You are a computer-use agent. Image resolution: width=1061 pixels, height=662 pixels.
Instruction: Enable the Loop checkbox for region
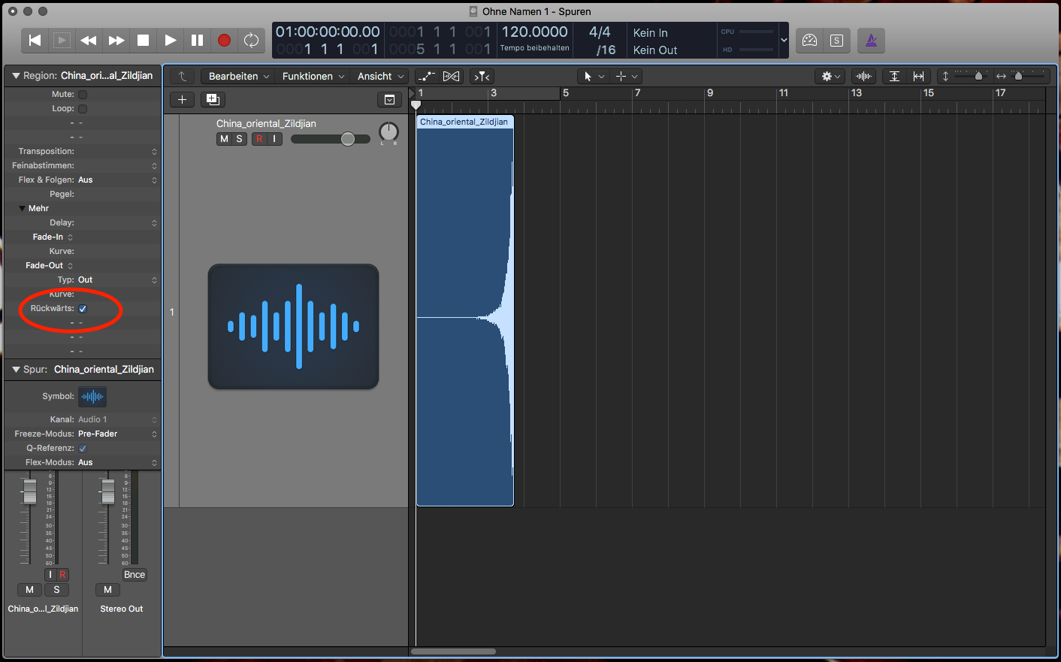[x=83, y=109]
